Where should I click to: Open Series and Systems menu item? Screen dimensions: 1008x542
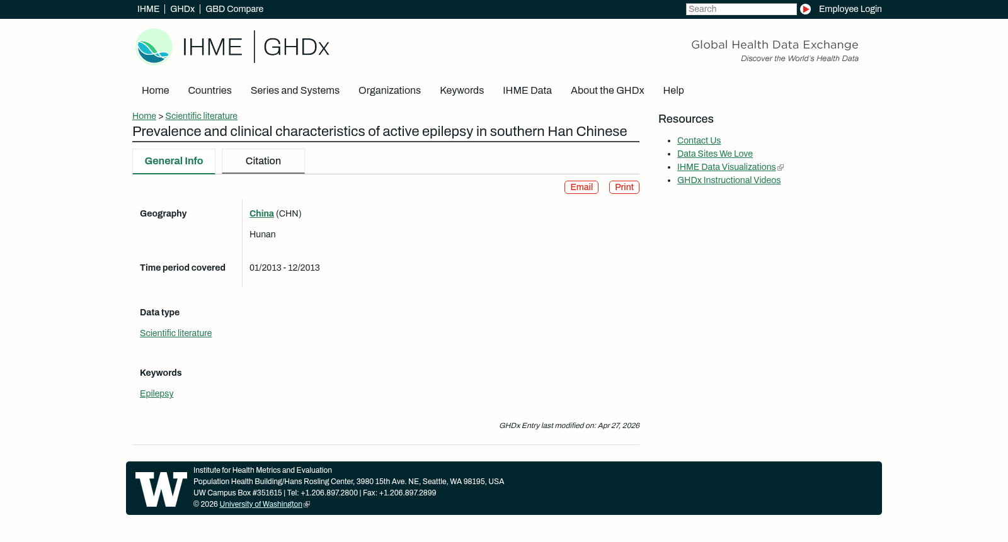click(295, 91)
